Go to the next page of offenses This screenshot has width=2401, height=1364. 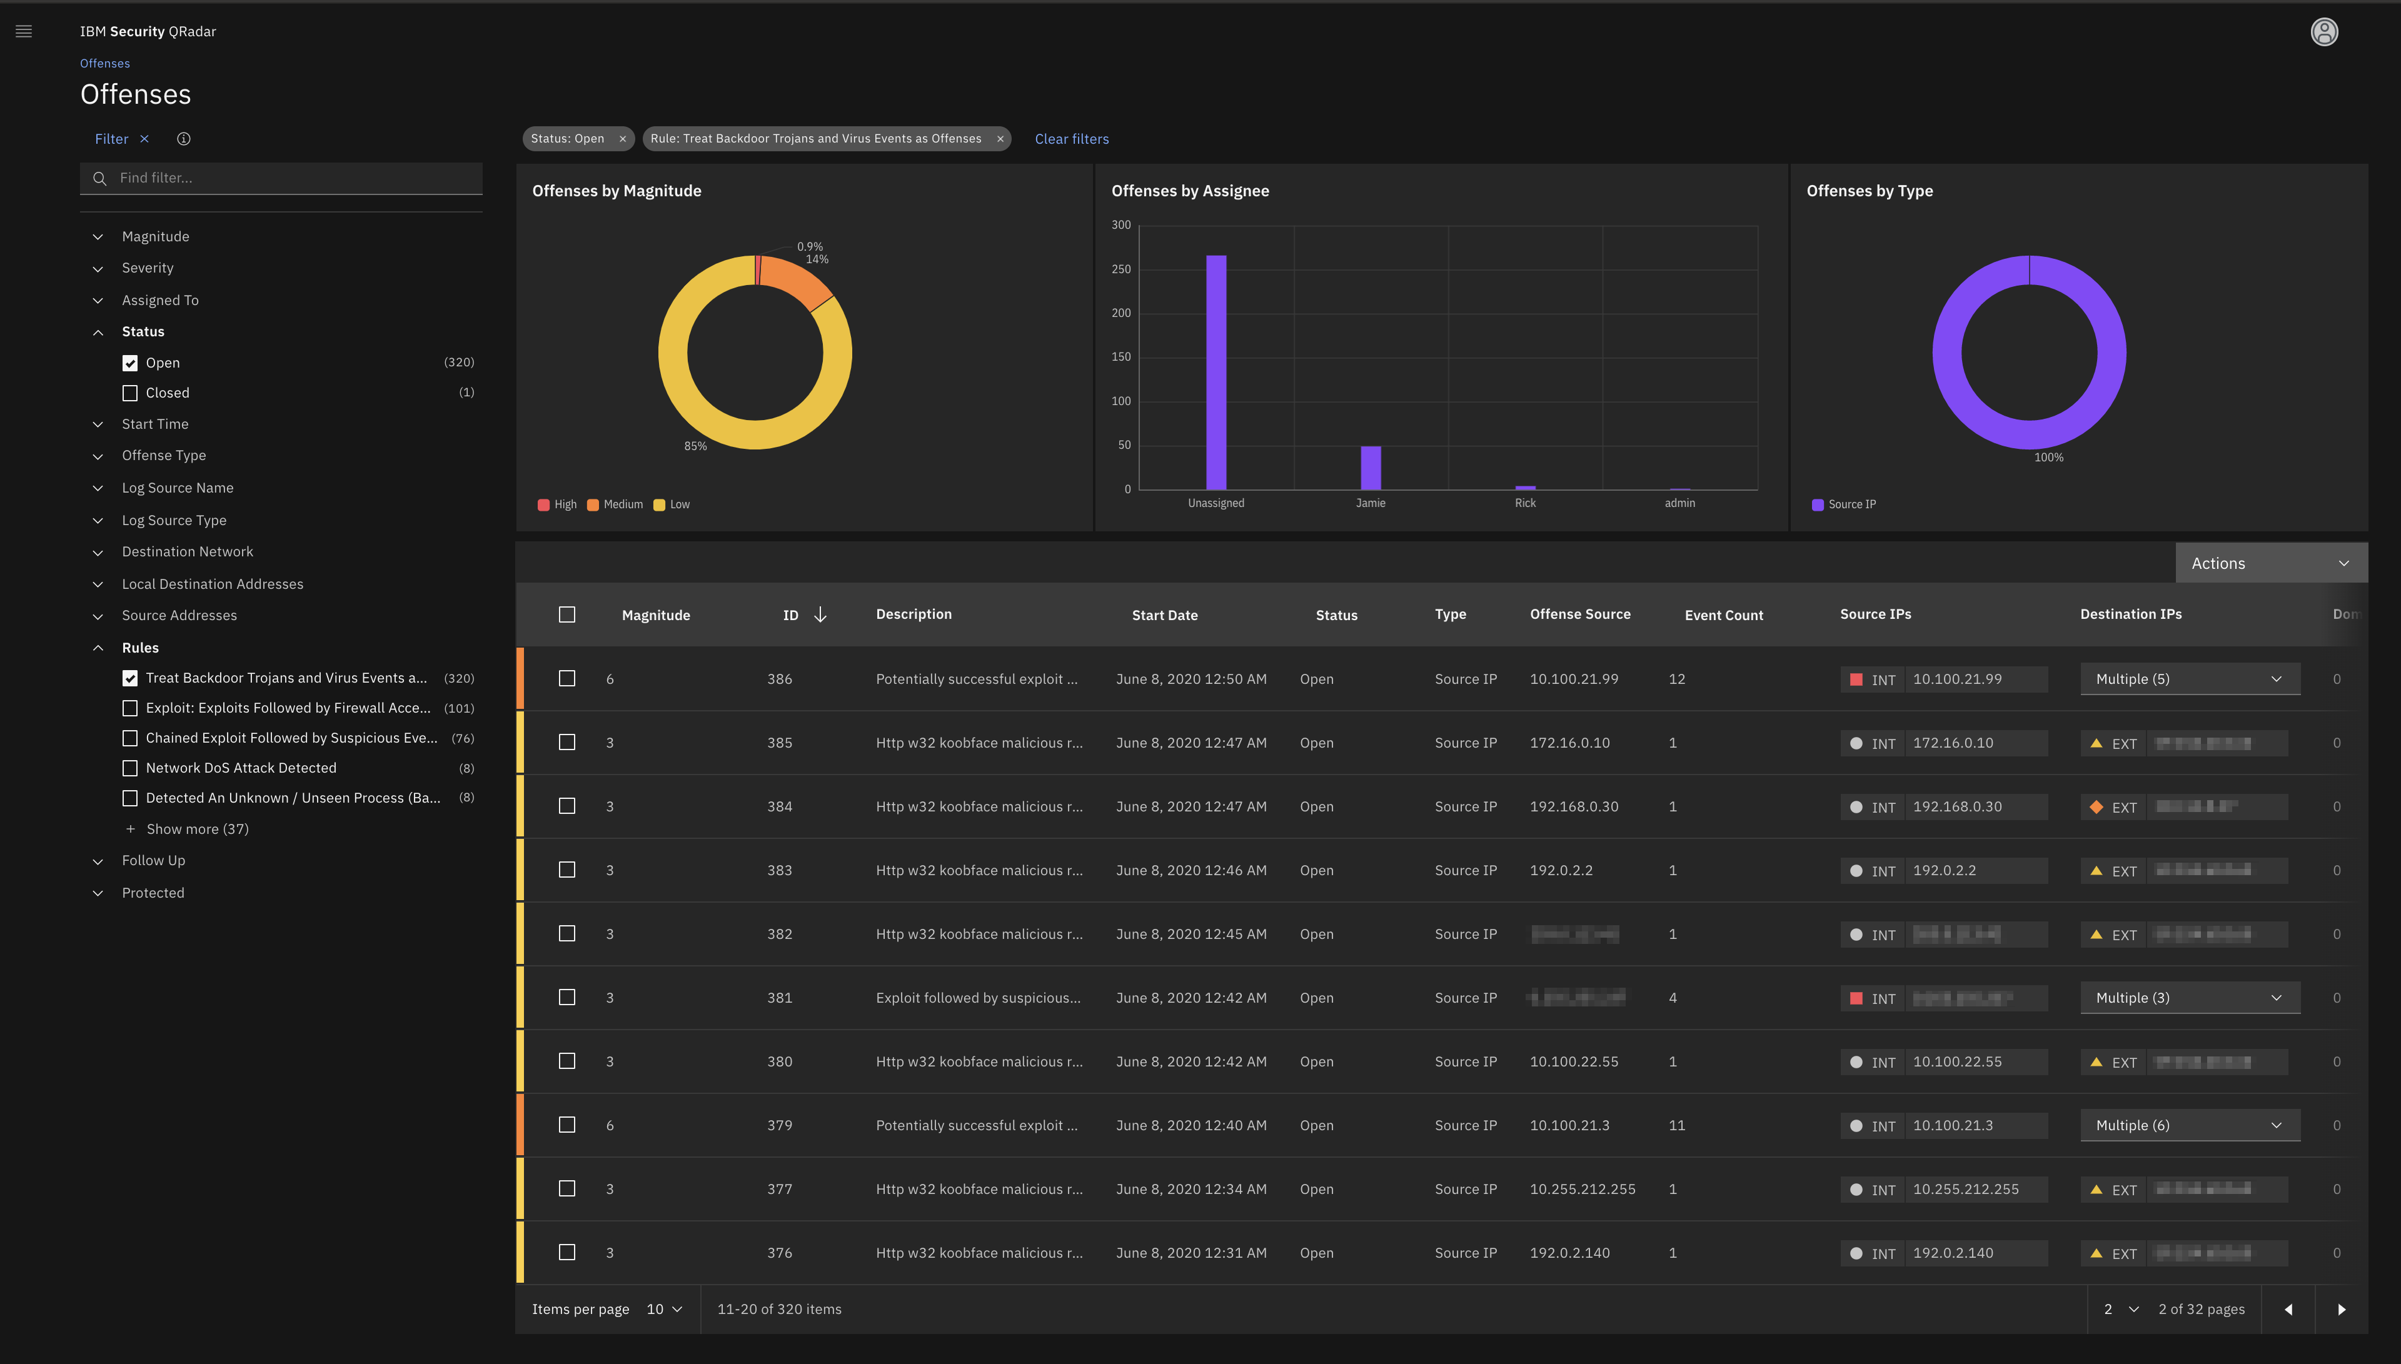click(2342, 1309)
